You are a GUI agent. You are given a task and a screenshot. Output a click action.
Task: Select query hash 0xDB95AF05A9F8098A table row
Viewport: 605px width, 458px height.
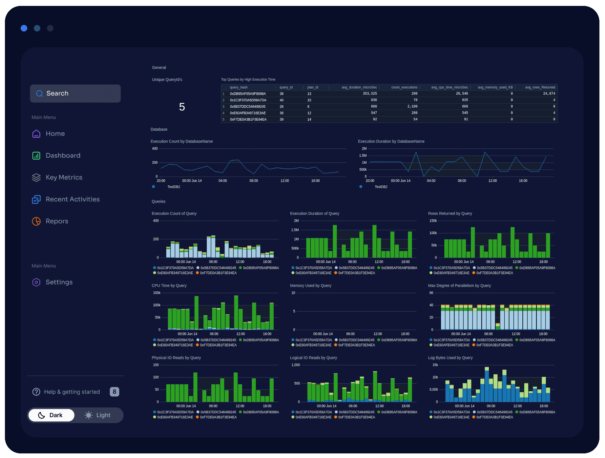(x=389, y=94)
